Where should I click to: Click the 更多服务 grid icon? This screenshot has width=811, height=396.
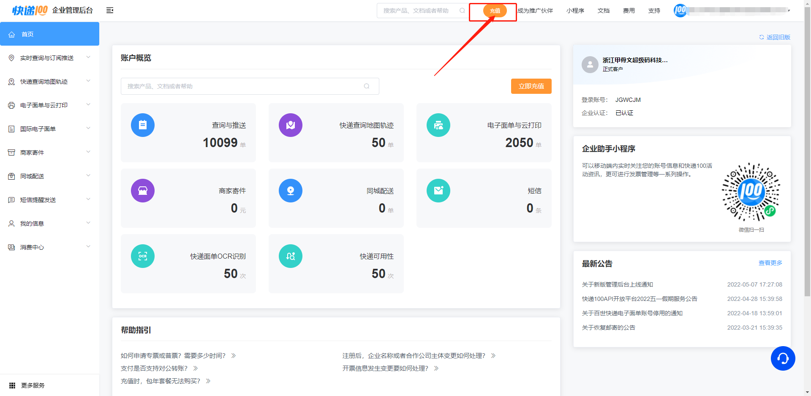pyautogui.click(x=12, y=385)
